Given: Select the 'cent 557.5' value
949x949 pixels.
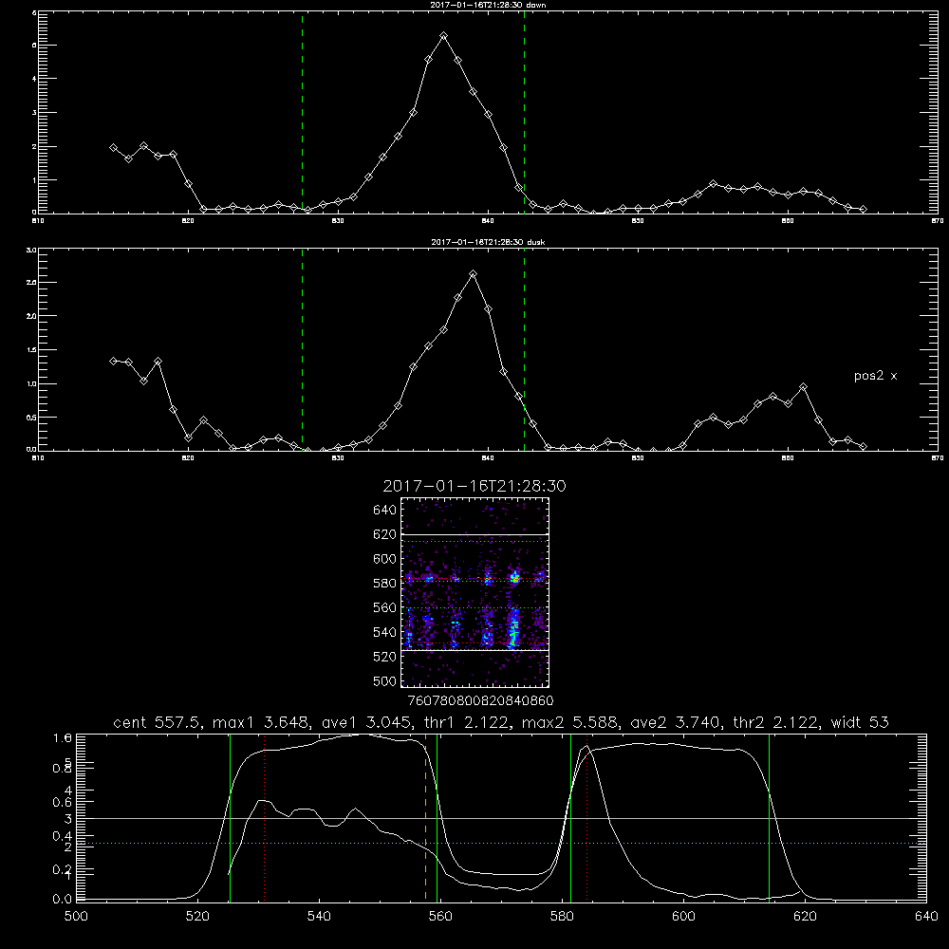Looking at the screenshot, I should (158, 722).
